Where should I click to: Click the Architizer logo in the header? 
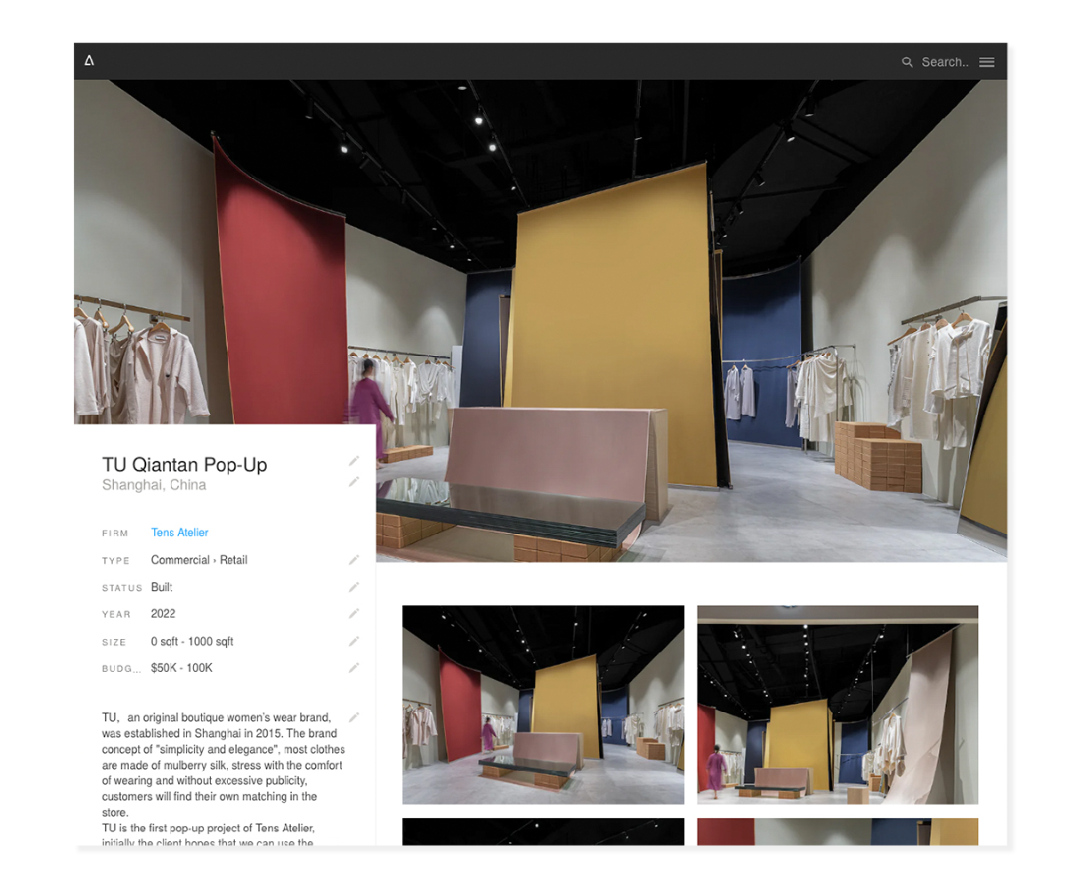[x=89, y=61]
